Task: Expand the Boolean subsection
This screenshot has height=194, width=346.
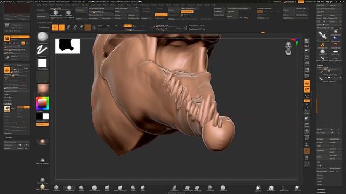Action: pyautogui.click(x=320, y=175)
